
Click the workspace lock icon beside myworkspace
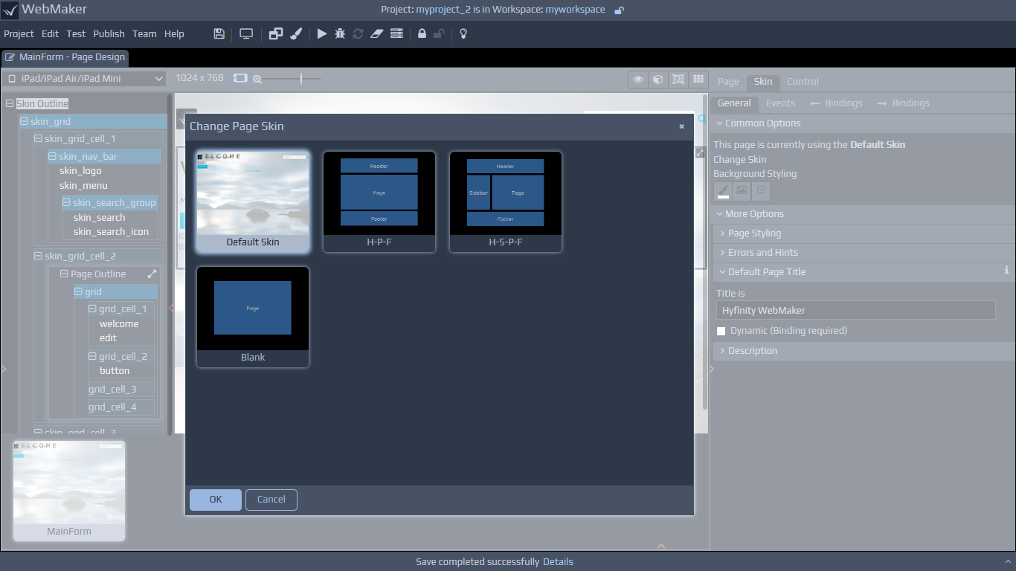coord(619,10)
